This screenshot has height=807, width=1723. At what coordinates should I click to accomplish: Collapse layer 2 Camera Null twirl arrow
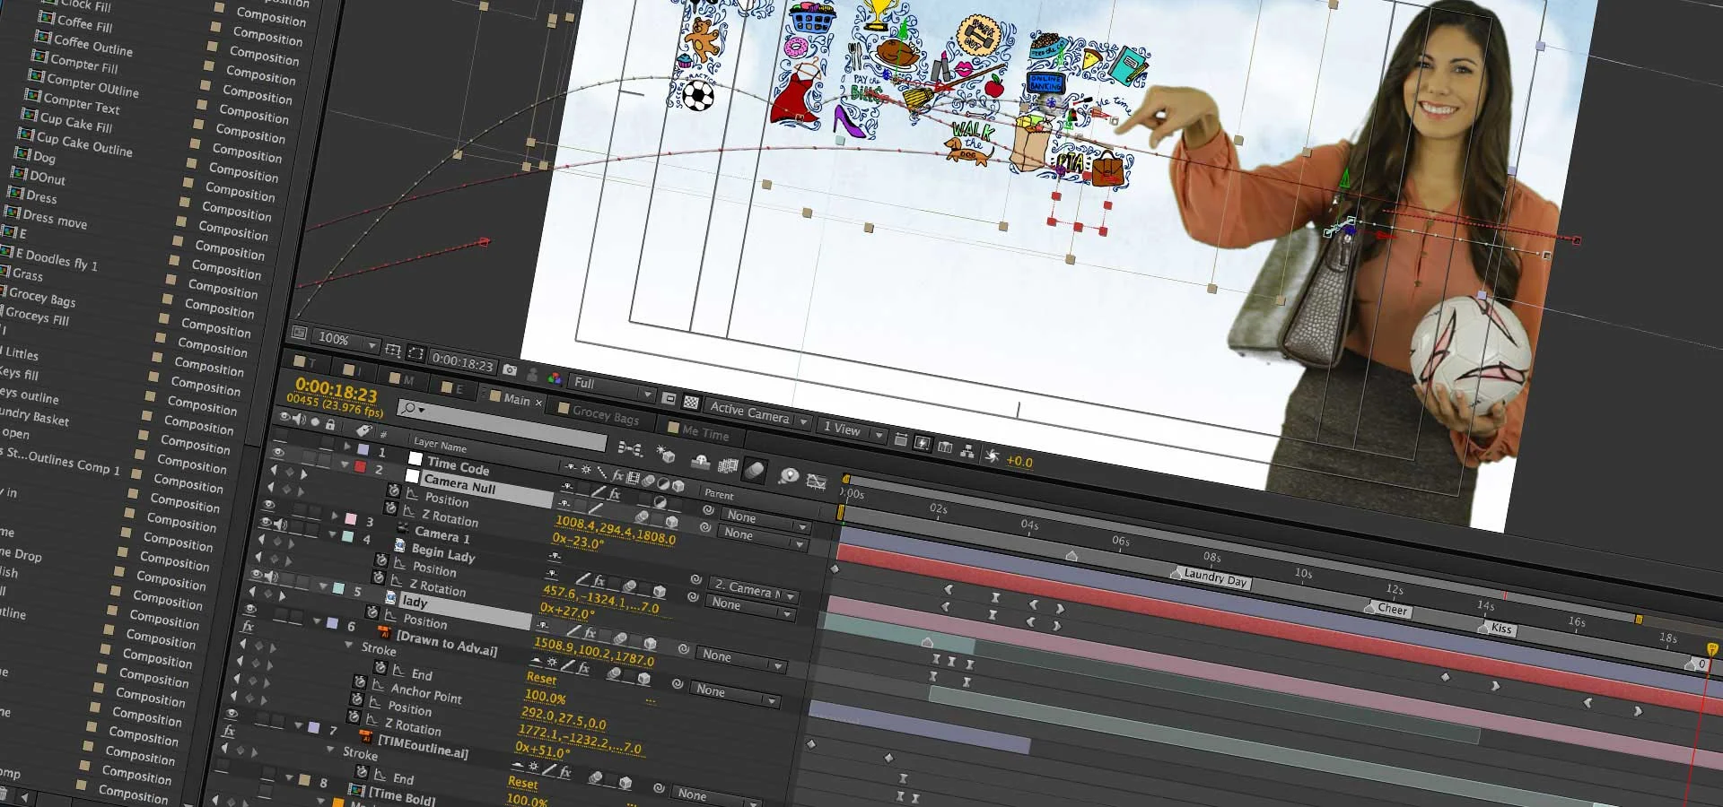coord(345,464)
